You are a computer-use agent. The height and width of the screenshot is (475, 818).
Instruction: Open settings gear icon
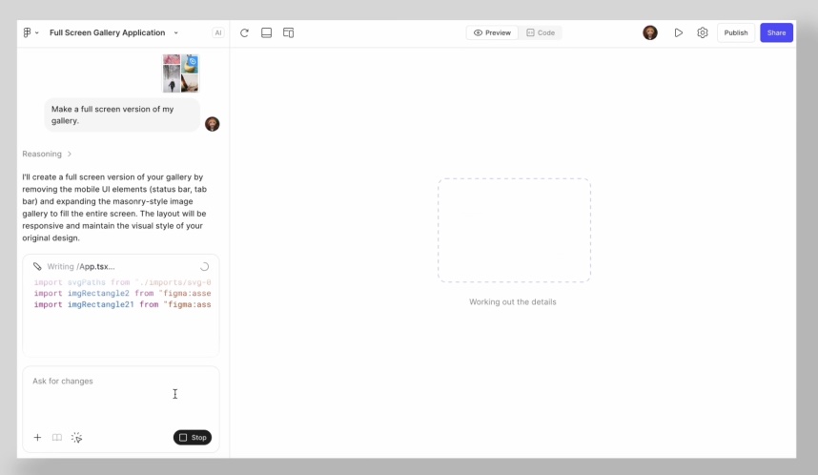pos(703,32)
